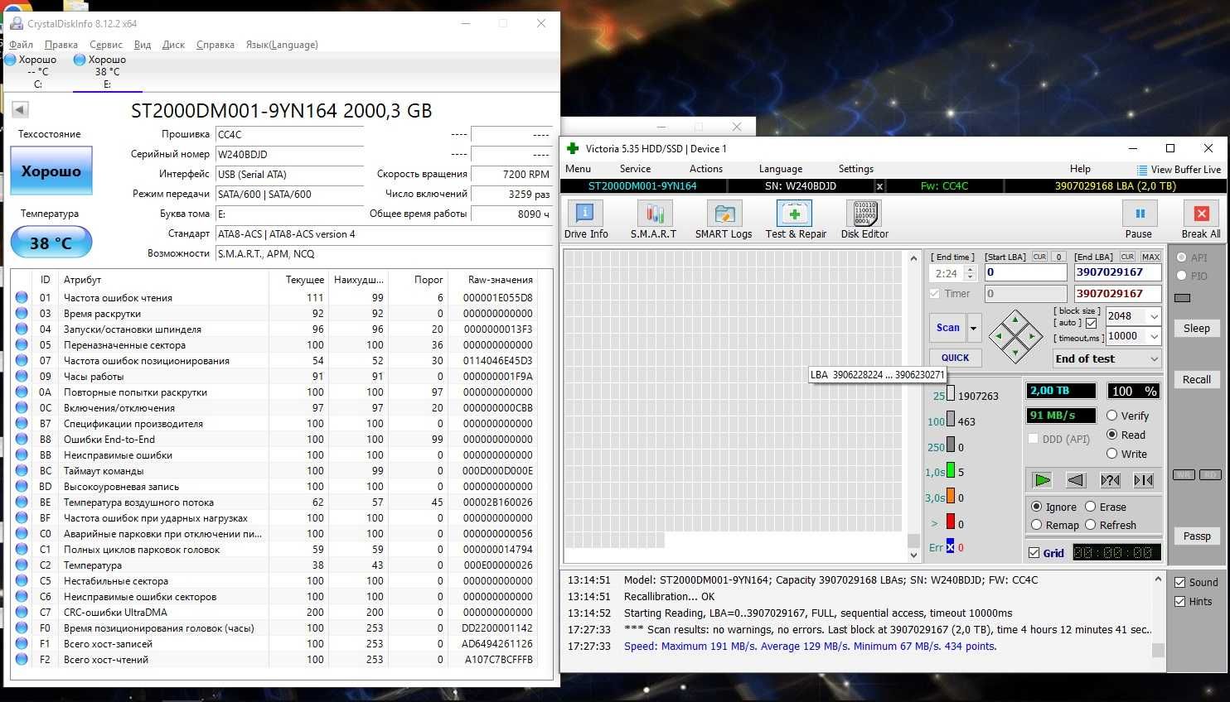Click the random seek test button
This screenshot has width=1230, height=702.
pos(1110,479)
